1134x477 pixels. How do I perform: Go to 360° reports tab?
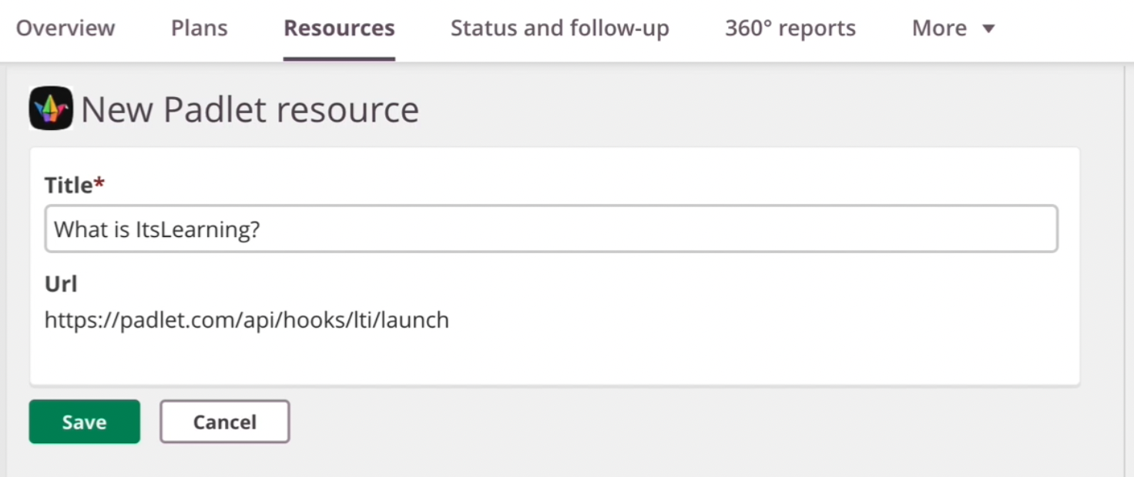pyautogui.click(x=790, y=28)
